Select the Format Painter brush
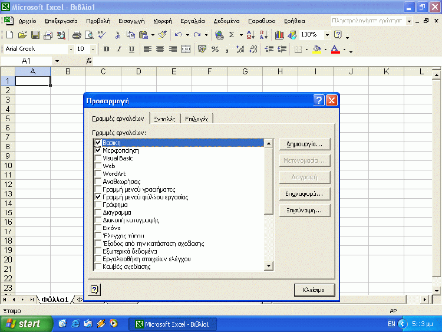Image resolution: width=442 pixels, height=332 pixels. coord(163,35)
